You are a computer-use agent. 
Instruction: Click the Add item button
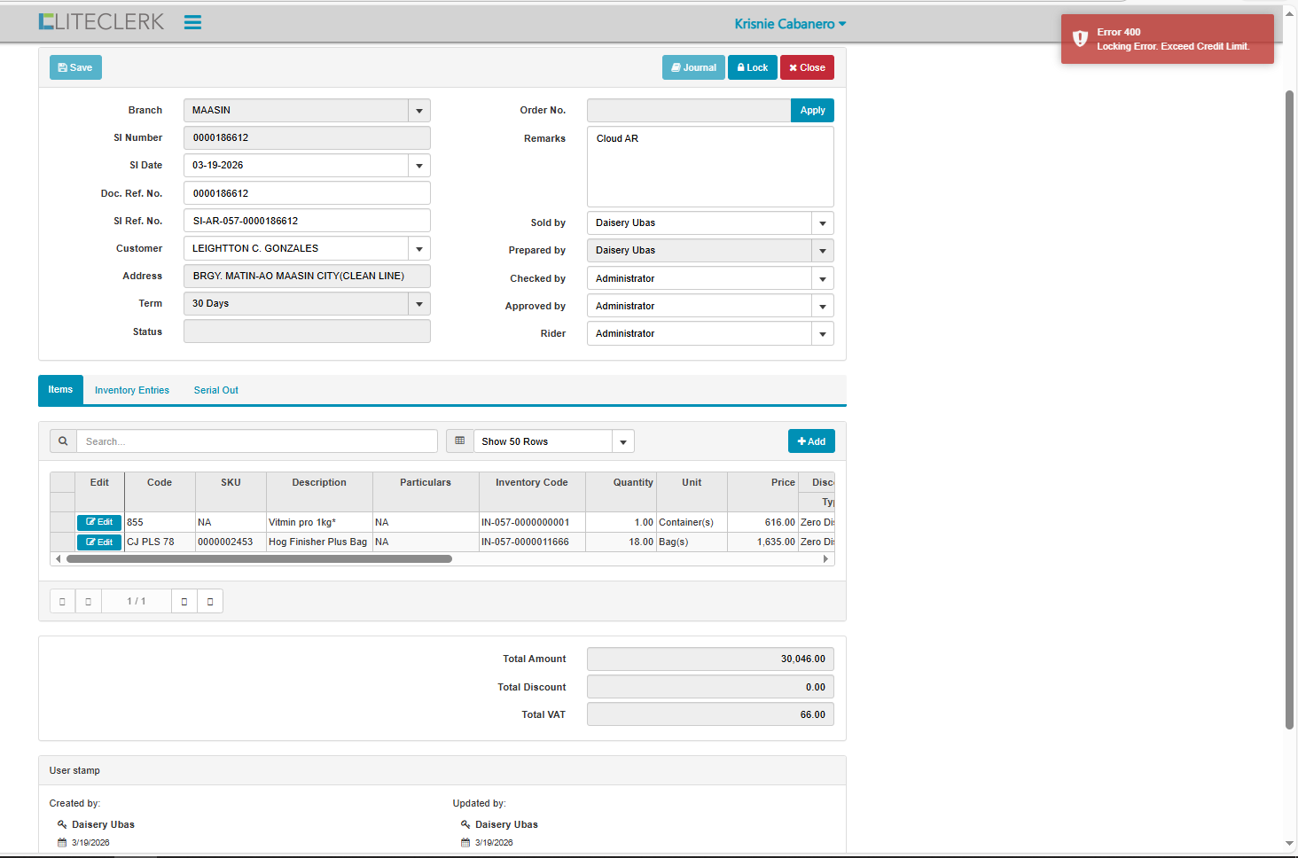(x=810, y=441)
